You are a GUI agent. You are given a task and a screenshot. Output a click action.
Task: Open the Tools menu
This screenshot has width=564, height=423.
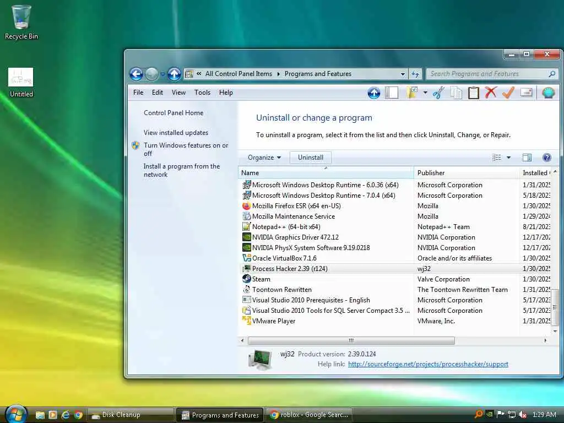point(202,93)
